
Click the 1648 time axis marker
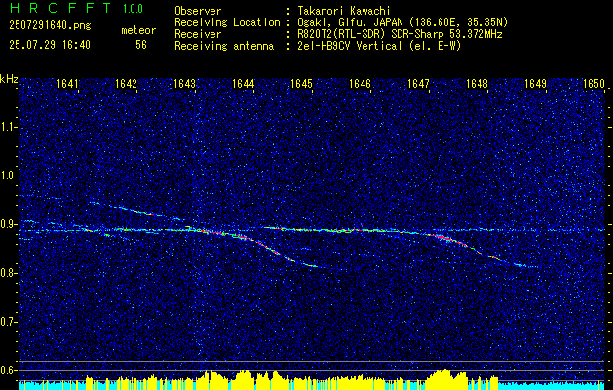pyautogui.click(x=477, y=83)
